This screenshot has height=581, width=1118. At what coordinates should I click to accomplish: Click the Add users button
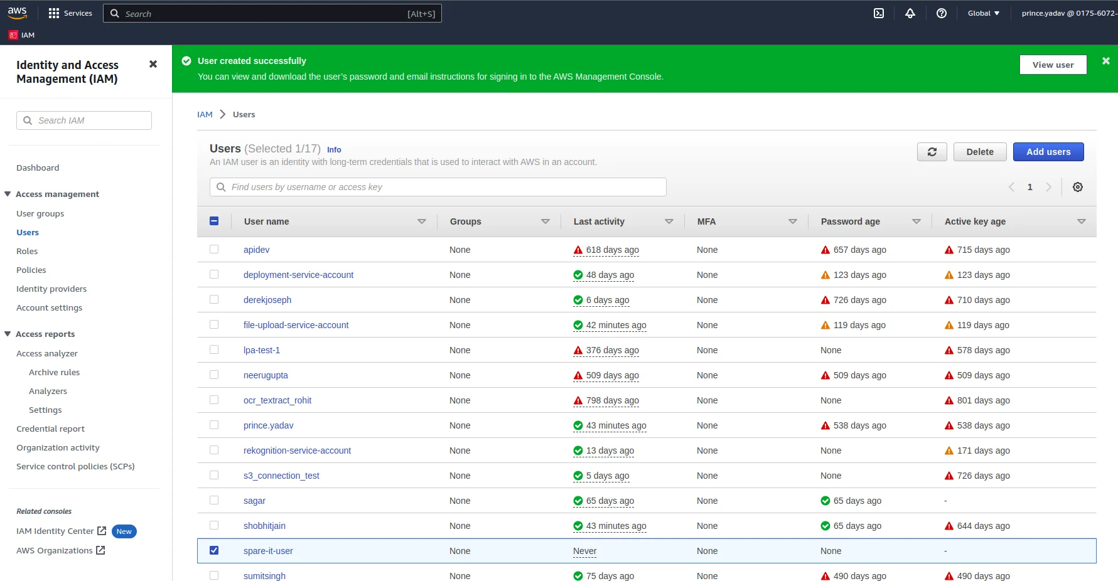[1048, 152]
